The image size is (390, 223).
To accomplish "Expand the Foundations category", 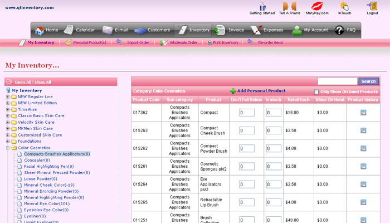I will [x=8, y=141].
